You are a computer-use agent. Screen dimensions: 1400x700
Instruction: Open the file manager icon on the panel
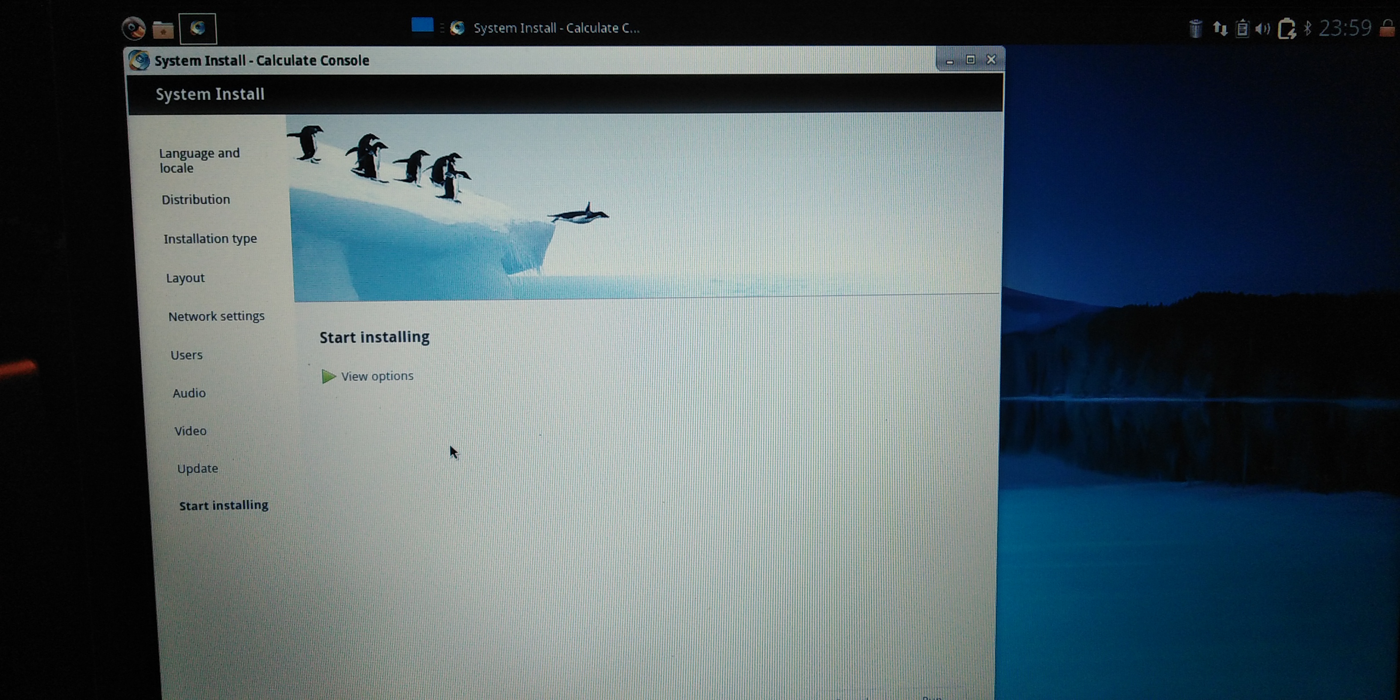(x=163, y=28)
